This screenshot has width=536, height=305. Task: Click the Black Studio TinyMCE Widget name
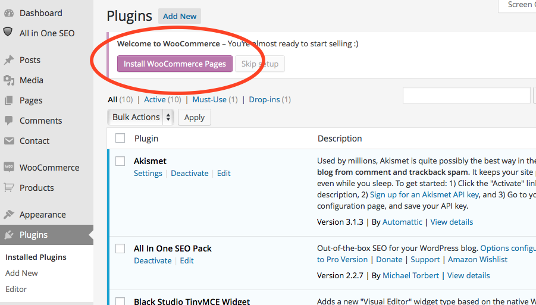pos(192,301)
